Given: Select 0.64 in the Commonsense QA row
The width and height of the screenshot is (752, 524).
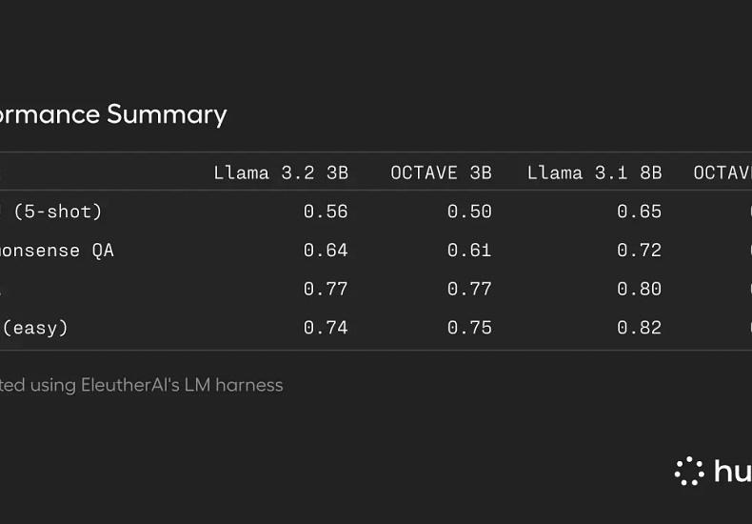Looking at the screenshot, I should [326, 251].
